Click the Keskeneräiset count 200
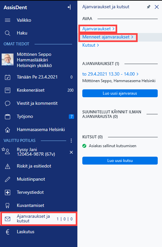Image resolution: width=162 pixels, height=247 pixels. click(x=70, y=90)
